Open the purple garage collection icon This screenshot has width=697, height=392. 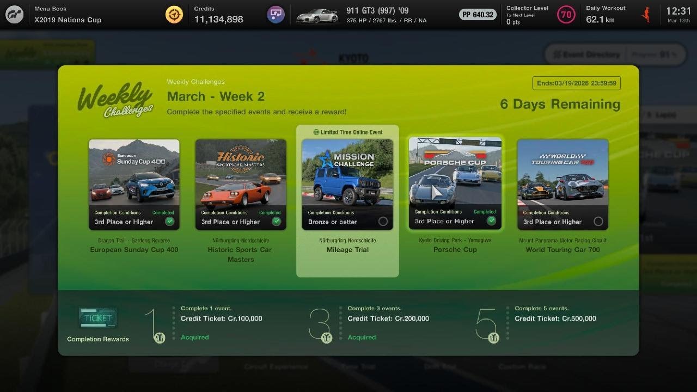(276, 15)
